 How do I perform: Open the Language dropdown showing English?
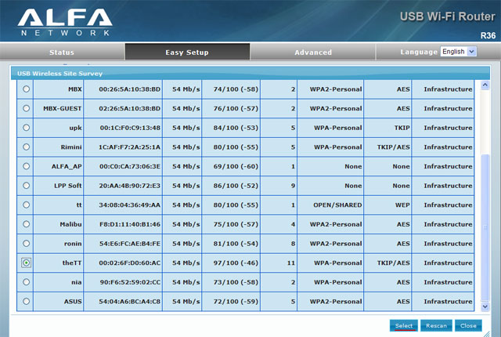point(458,52)
